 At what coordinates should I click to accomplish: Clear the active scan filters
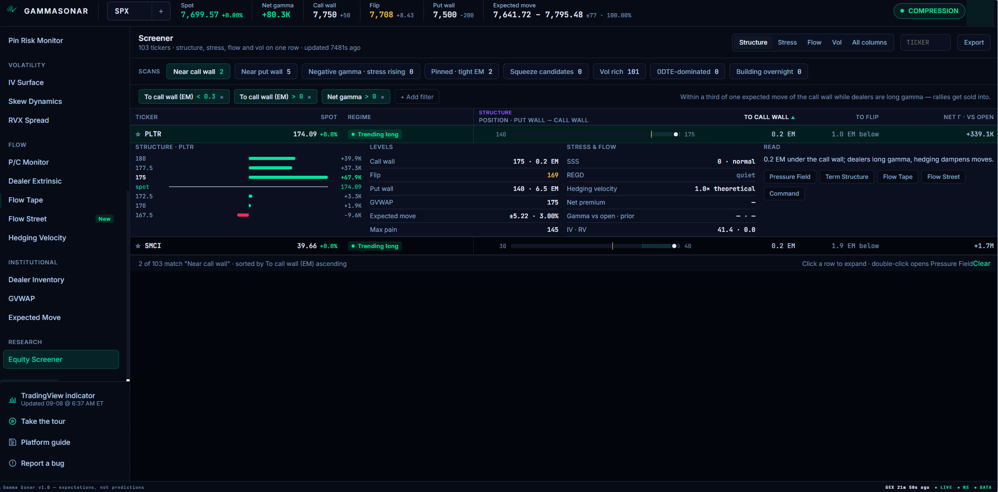click(x=982, y=264)
